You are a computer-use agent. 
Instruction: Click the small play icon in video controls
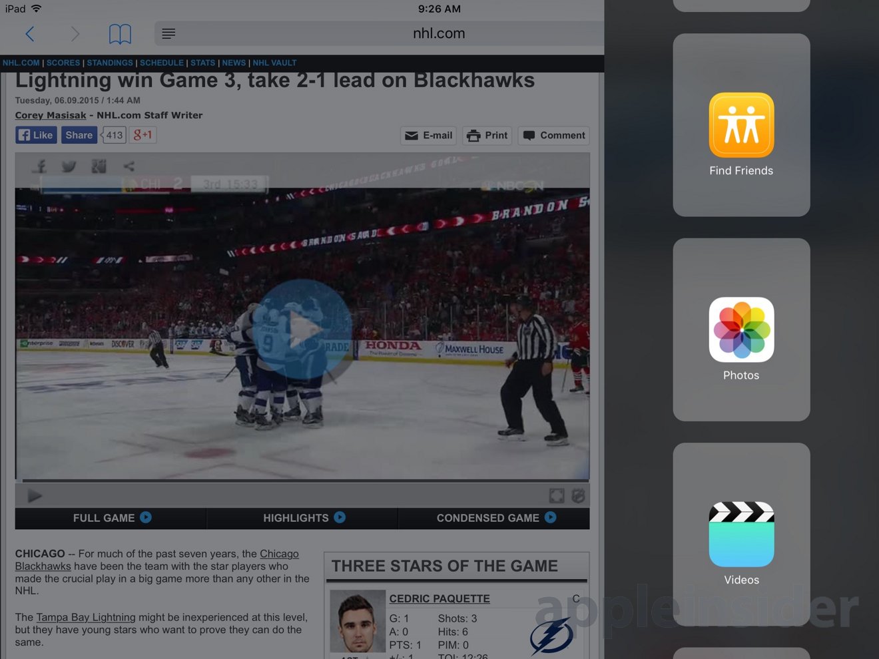click(35, 496)
